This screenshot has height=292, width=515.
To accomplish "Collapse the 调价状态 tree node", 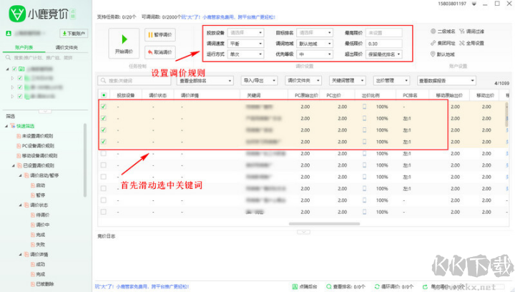I will click(21, 204).
